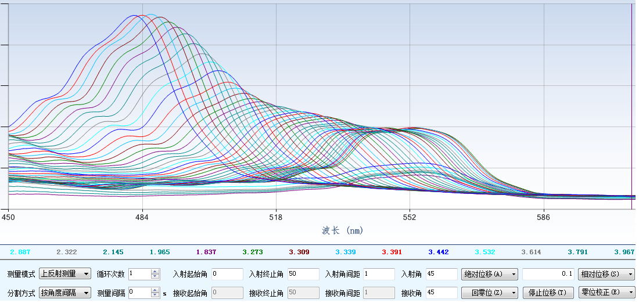The height and width of the screenshot is (303, 639).
Task: Click the 停止位移(T) button
Action: (x=548, y=293)
